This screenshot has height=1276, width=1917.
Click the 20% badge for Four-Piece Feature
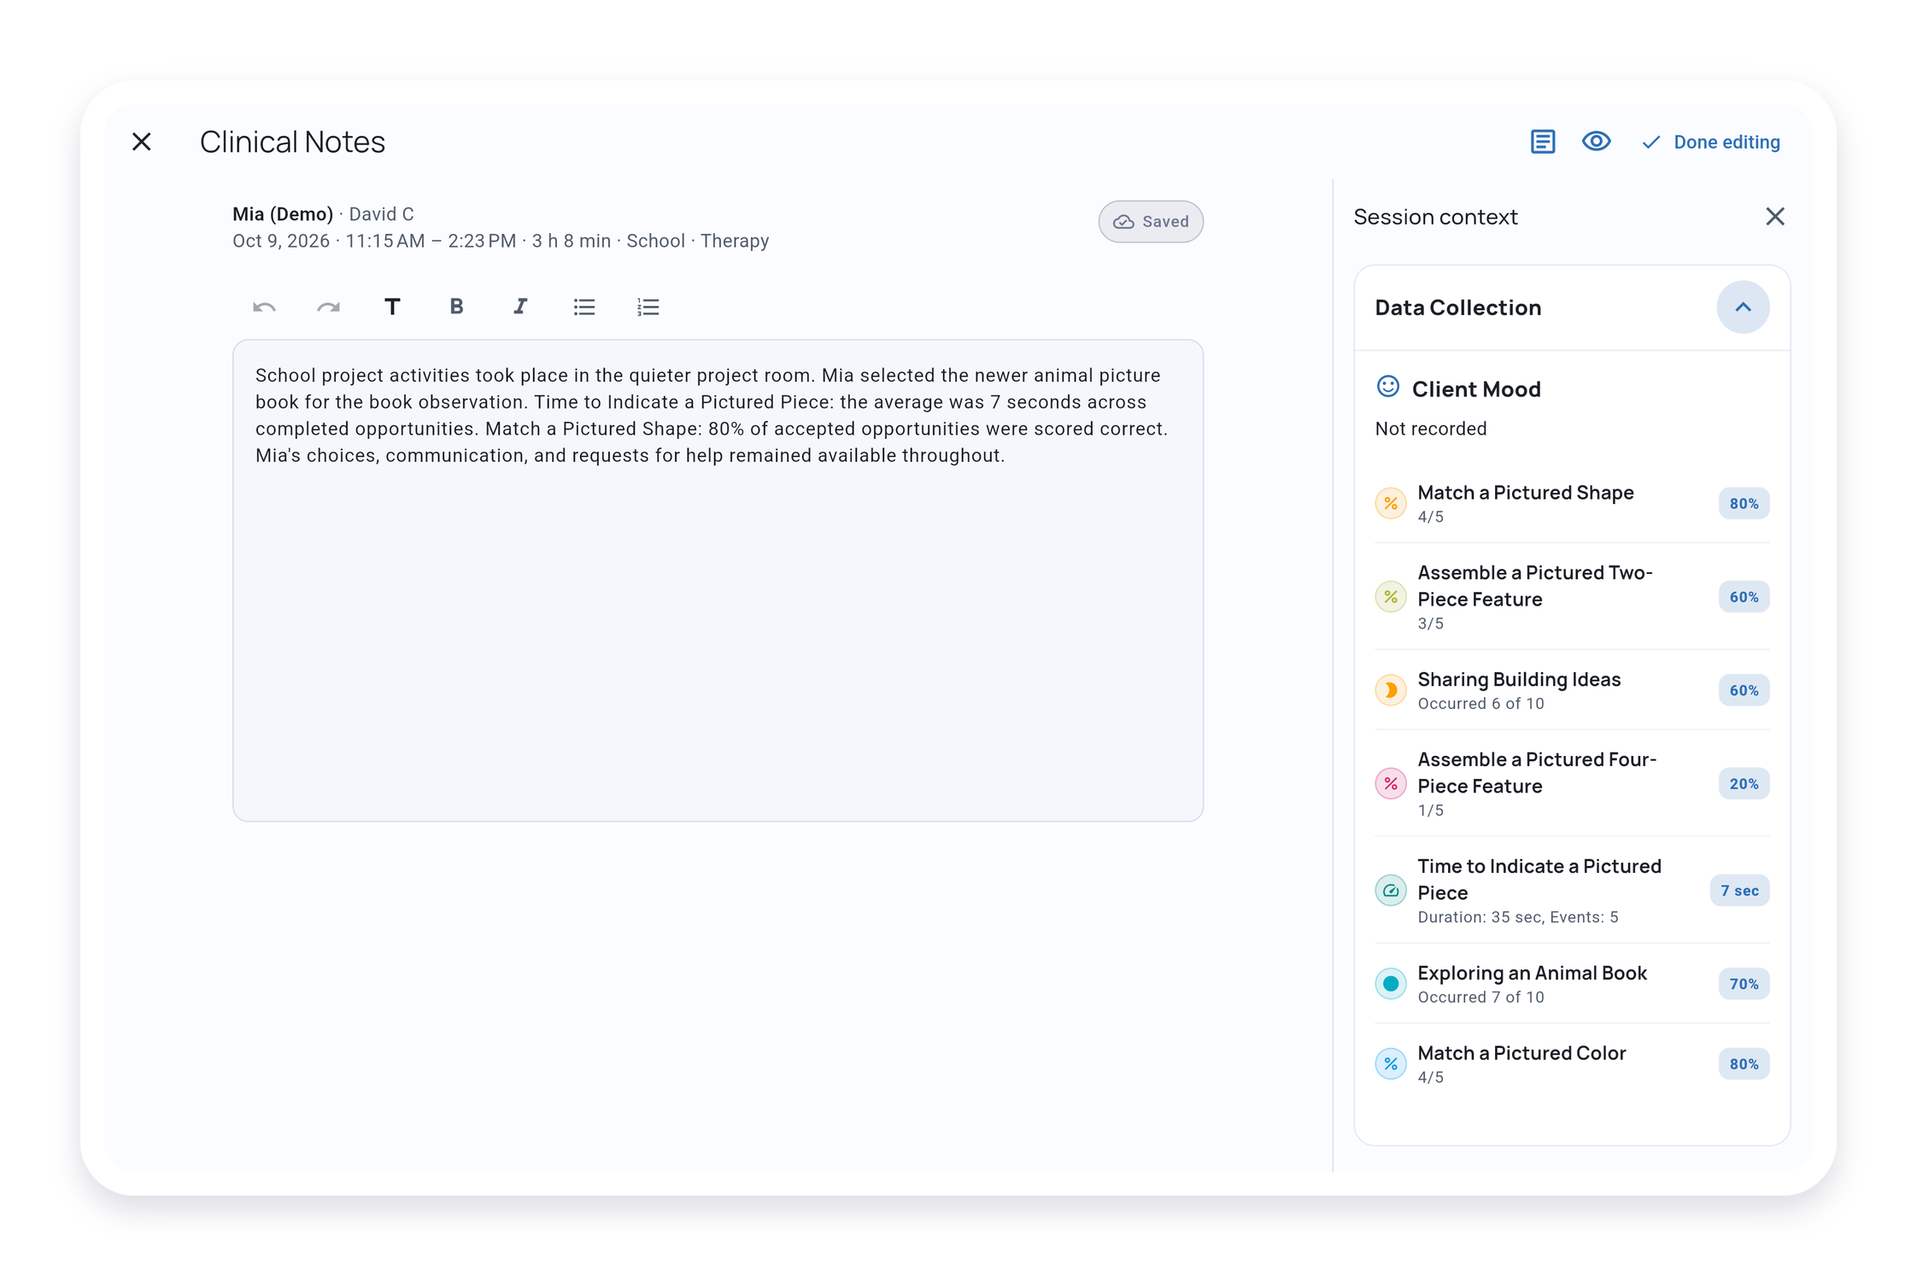click(x=1744, y=784)
